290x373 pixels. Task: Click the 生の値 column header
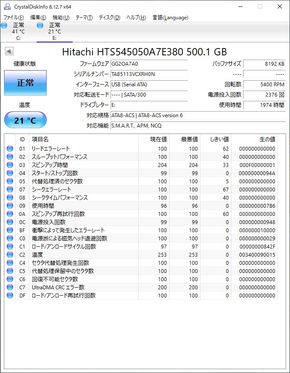tap(254, 139)
